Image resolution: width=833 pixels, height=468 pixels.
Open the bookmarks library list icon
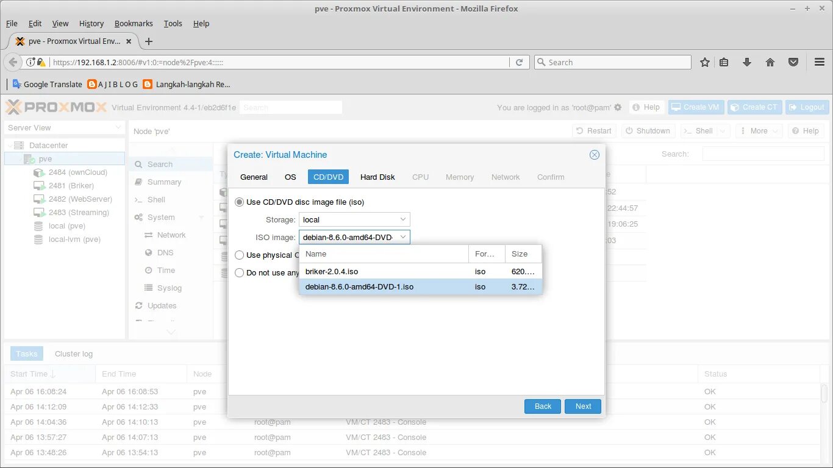click(724, 62)
